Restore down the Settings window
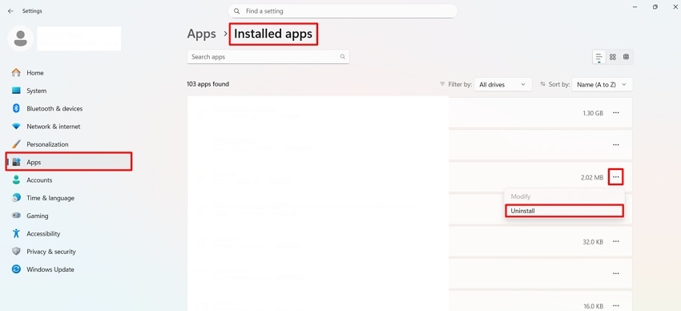This screenshot has width=681, height=311. point(655,7)
